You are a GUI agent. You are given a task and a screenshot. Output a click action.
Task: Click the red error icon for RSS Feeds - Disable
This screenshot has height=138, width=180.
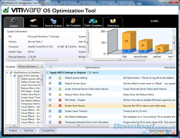coord(60,100)
